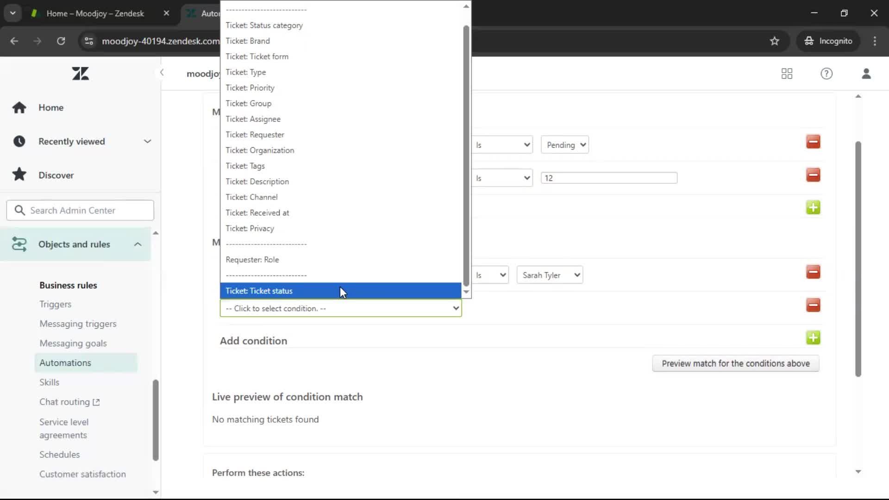Click the magnifier icon in Search Admin Center

(x=19, y=210)
